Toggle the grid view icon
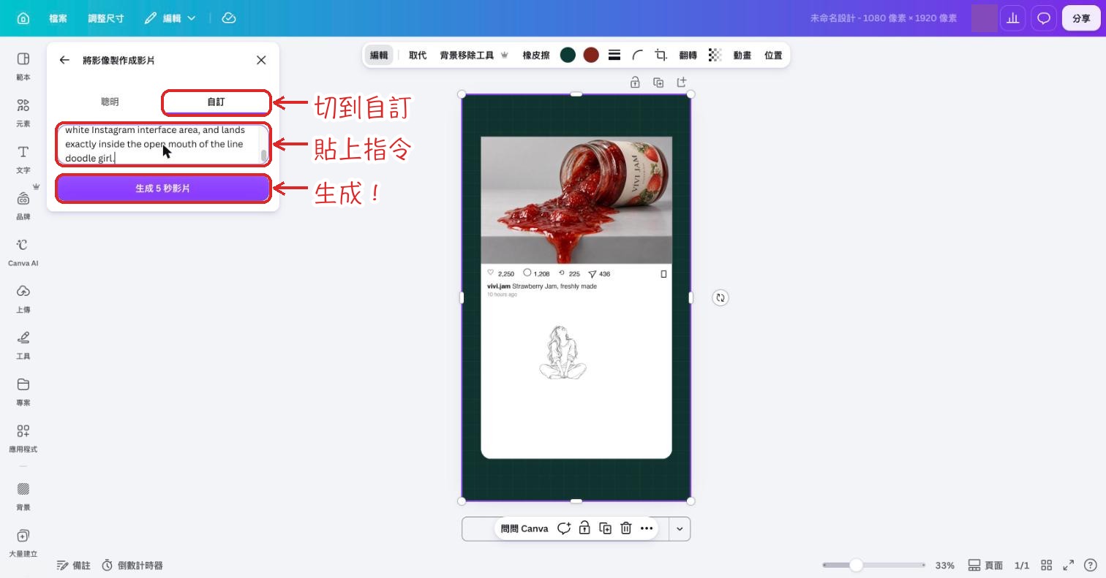The width and height of the screenshot is (1106, 578). point(1047,565)
